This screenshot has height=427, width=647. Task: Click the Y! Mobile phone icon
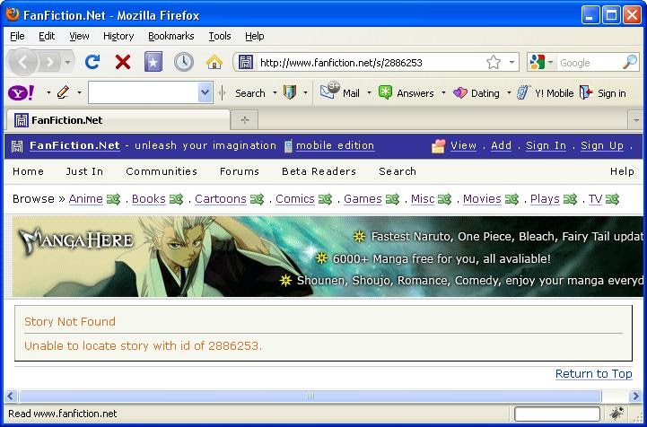(x=523, y=92)
